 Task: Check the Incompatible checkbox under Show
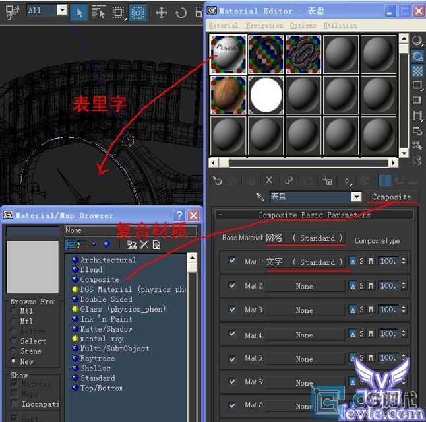pos(14,404)
